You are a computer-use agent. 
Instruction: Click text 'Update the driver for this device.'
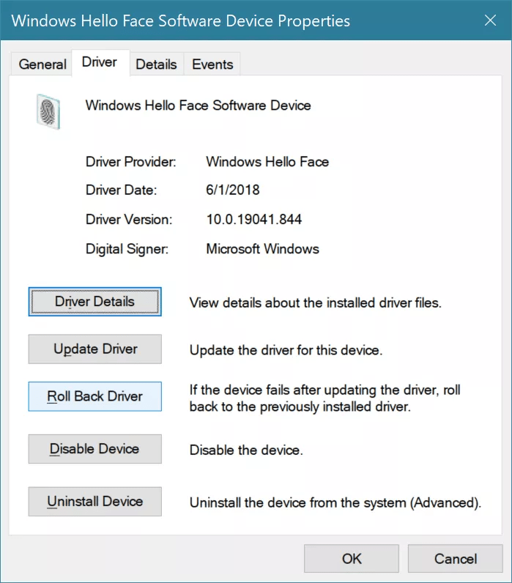[286, 350]
